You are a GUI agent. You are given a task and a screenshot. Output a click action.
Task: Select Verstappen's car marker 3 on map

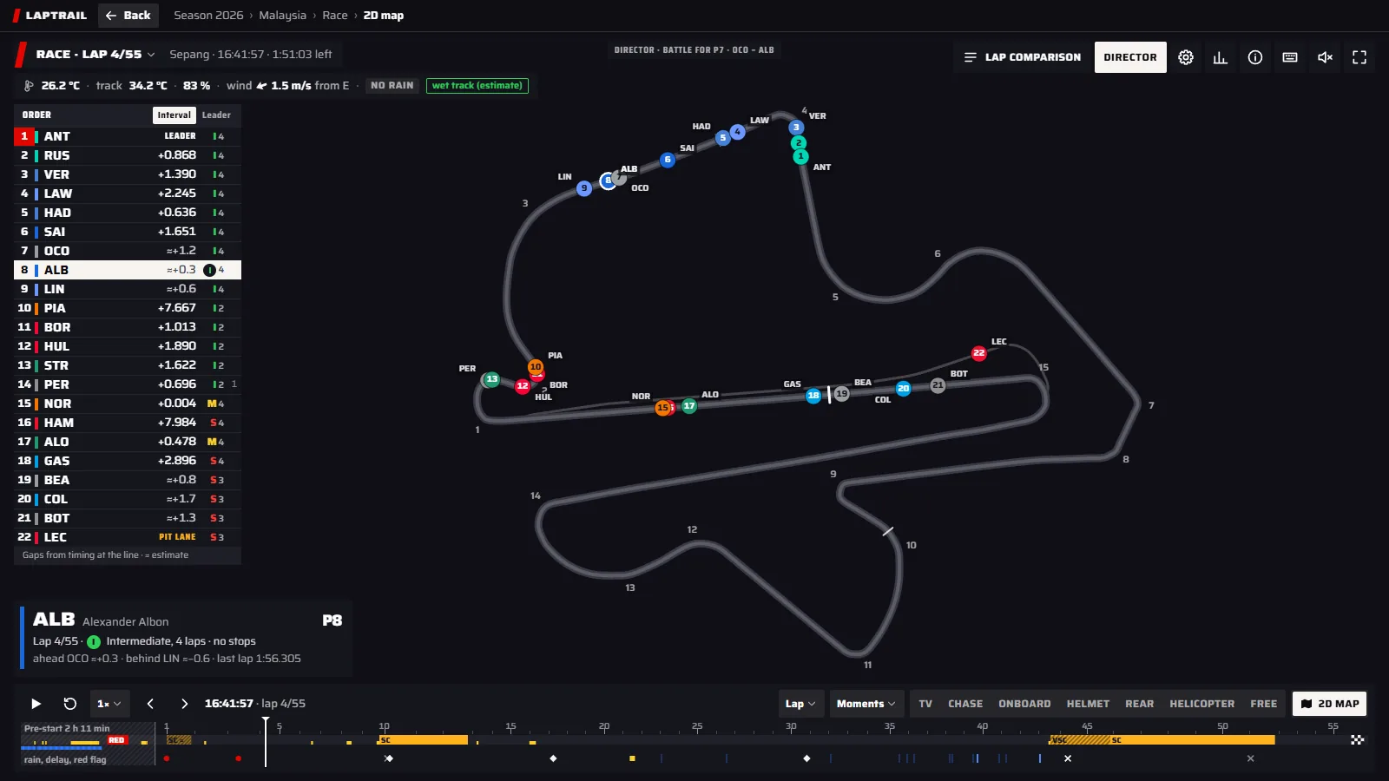click(x=796, y=128)
